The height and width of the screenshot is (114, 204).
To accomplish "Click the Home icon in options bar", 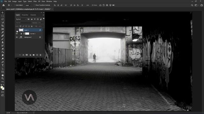I will pyautogui.click(x=4, y=5).
